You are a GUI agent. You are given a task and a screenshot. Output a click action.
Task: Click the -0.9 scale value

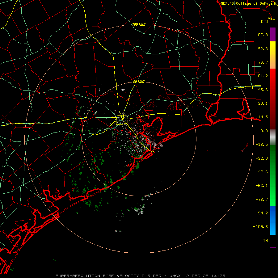point(263,131)
